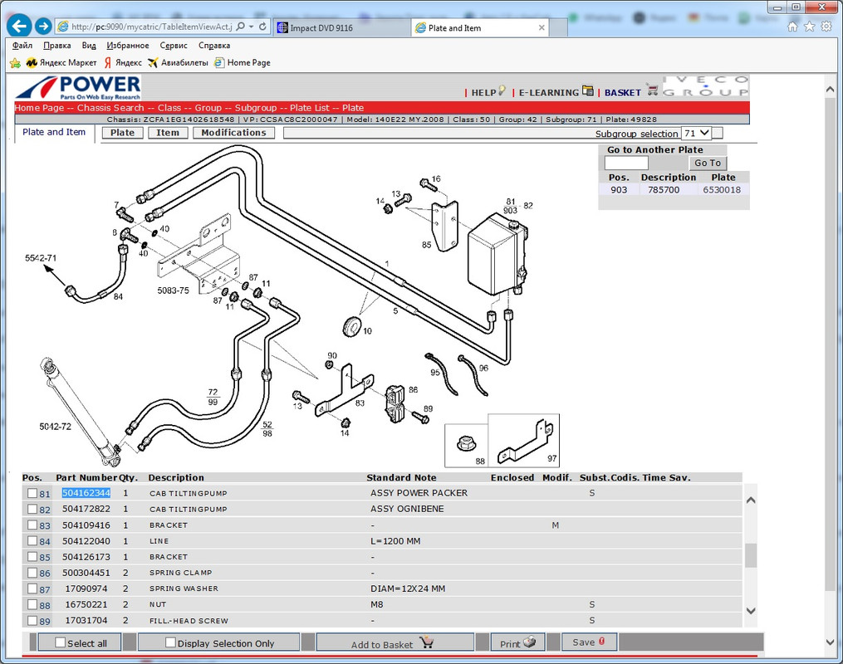
Task: Enable Display Selection Only checkbox
Action: tap(170, 642)
